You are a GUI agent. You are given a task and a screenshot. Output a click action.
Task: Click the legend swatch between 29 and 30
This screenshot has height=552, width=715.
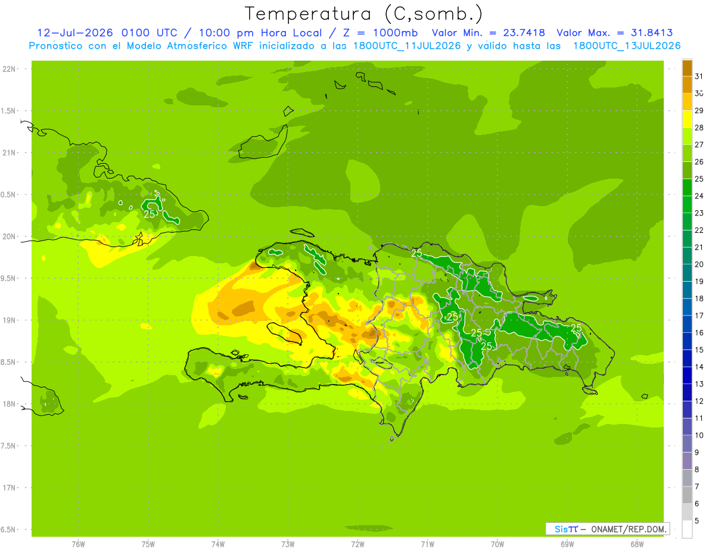coord(687,101)
